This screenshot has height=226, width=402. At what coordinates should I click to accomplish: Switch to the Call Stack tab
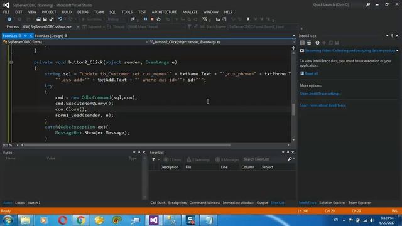coord(158,203)
